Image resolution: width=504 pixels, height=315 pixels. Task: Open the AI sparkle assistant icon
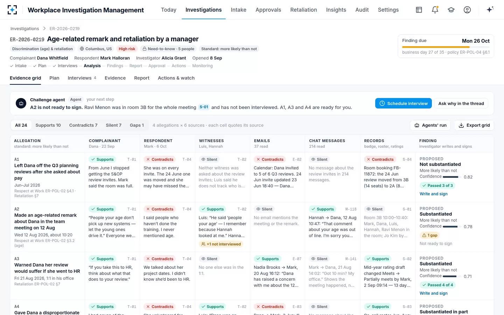(490, 9)
